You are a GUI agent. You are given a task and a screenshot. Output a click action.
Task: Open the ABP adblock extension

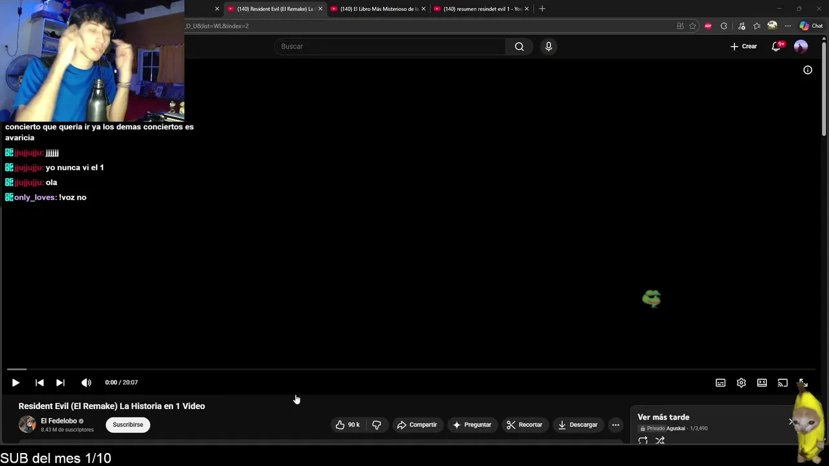(708, 26)
